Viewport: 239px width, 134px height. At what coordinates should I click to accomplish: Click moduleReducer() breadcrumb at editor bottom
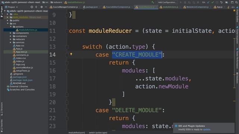(77, 133)
